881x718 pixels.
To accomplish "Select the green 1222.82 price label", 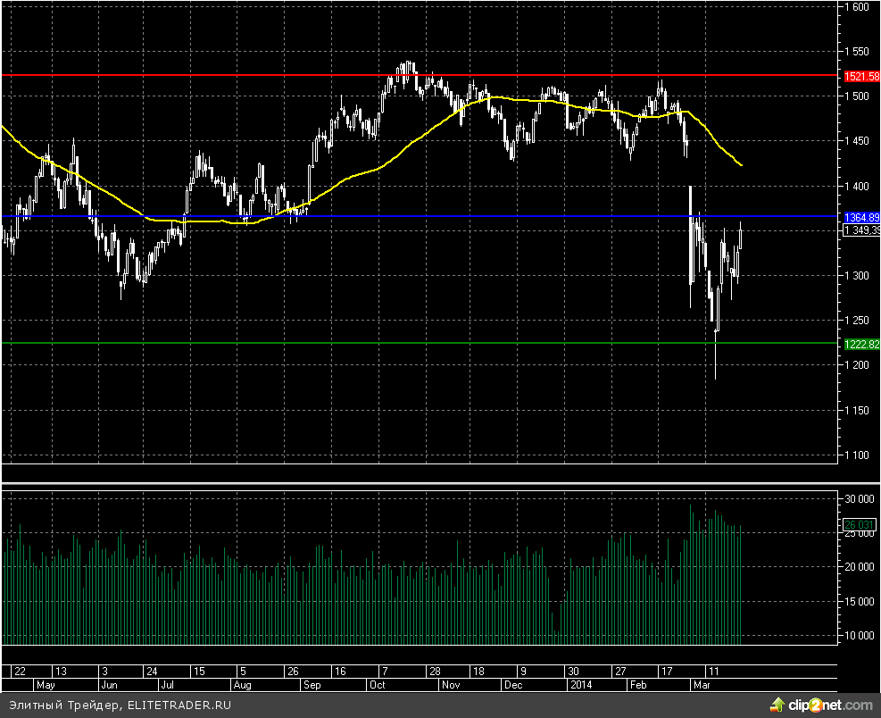I will coord(860,344).
